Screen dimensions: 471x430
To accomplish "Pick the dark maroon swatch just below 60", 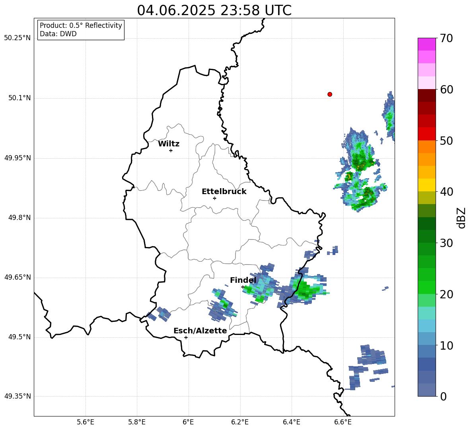I will pos(426,95).
